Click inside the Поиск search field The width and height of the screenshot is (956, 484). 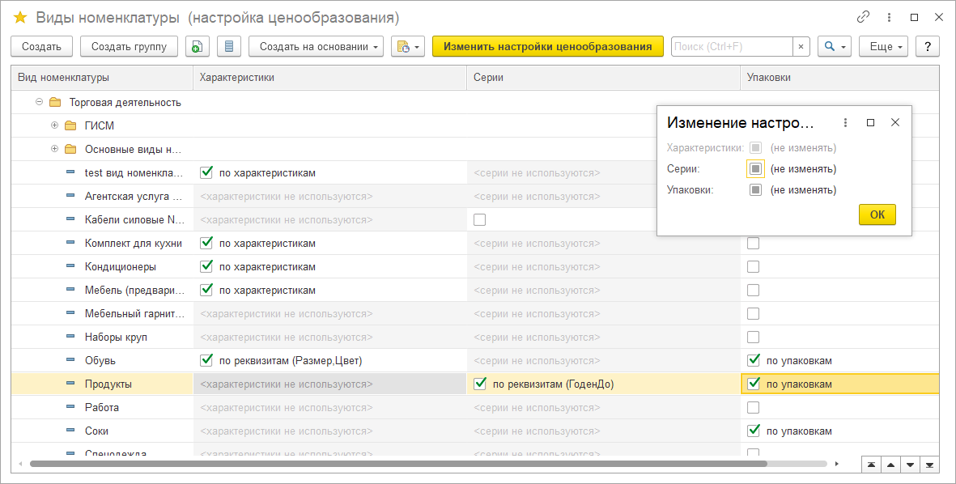(731, 47)
